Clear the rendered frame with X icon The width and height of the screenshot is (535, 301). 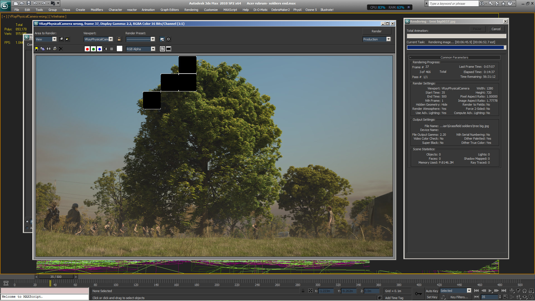61,49
